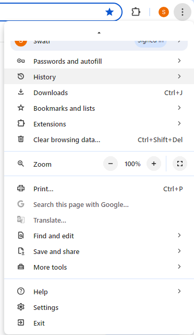
Task: Expand Bookmarks and lists submenu chevron
Action: point(179,108)
